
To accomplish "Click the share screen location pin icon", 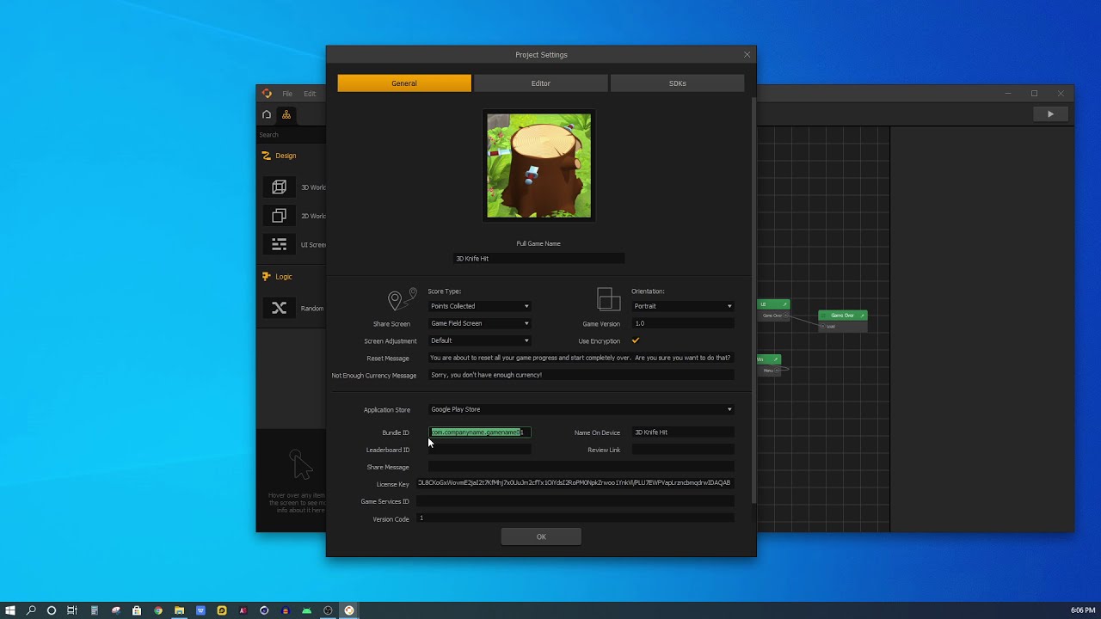I will pos(402,298).
